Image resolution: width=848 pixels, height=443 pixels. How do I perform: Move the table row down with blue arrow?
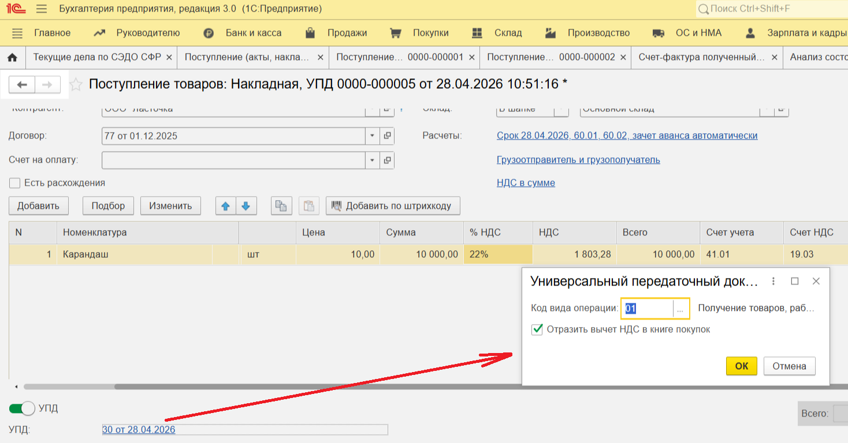pyautogui.click(x=246, y=206)
